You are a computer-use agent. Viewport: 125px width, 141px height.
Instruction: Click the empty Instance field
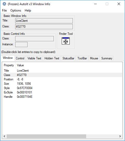[x=21, y=45]
